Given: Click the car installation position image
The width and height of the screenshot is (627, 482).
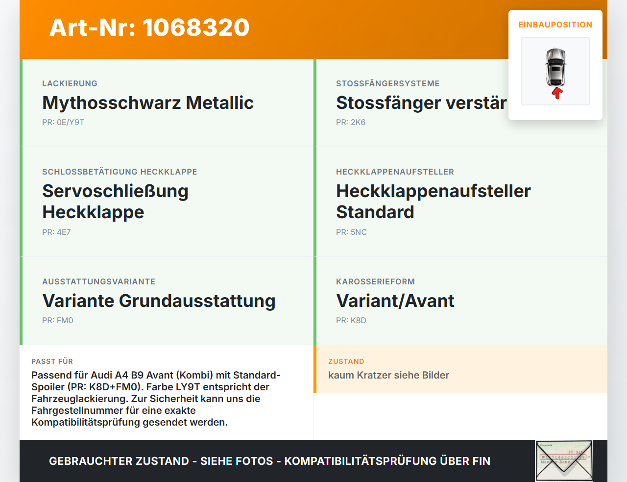Looking at the screenshot, I should (555, 71).
